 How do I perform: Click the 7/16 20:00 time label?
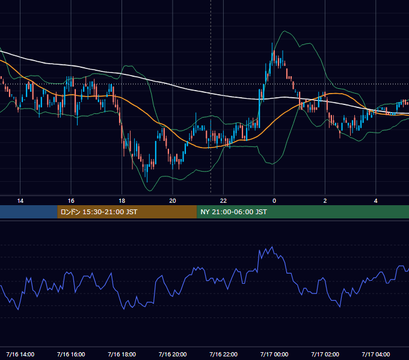173,354
